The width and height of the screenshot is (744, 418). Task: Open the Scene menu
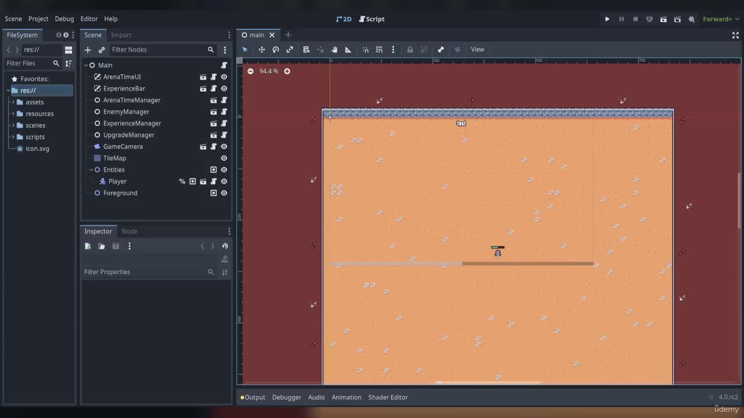(13, 19)
